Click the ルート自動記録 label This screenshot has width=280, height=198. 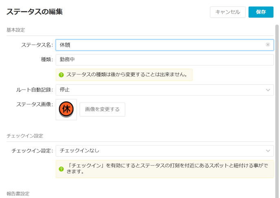[x=35, y=90]
